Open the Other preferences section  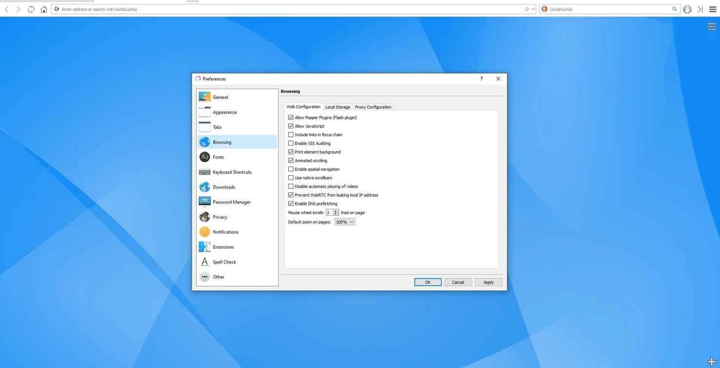pyautogui.click(x=237, y=277)
